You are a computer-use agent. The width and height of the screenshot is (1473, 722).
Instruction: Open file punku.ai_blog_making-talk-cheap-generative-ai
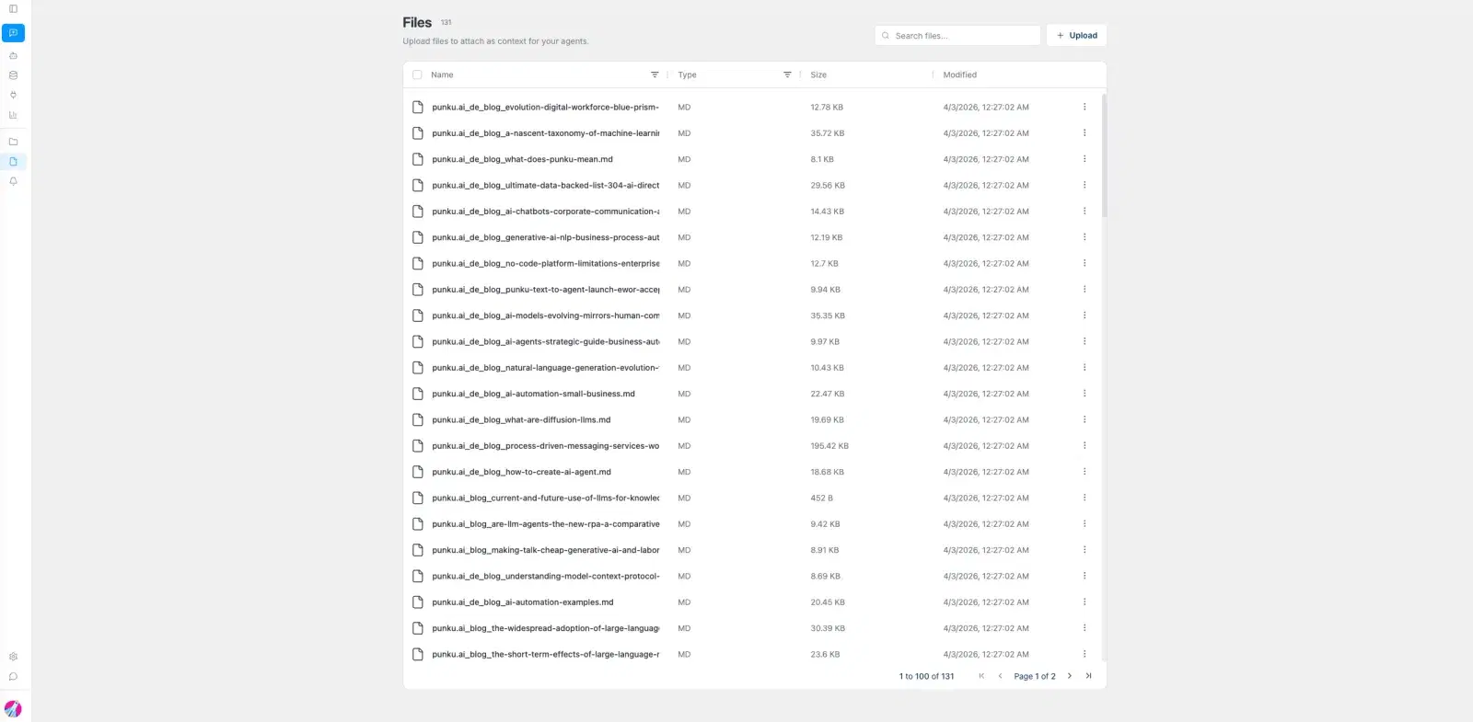tap(545, 550)
